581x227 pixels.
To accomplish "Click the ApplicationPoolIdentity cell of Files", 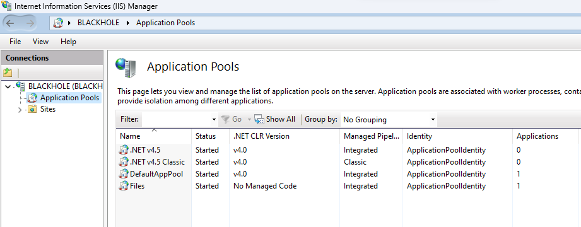I will pyautogui.click(x=446, y=186).
